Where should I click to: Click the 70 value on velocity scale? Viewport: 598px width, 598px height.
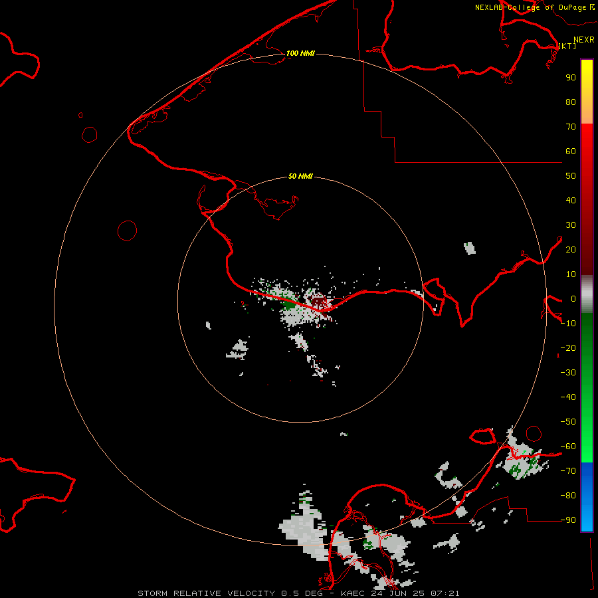[x=571, y=127]
